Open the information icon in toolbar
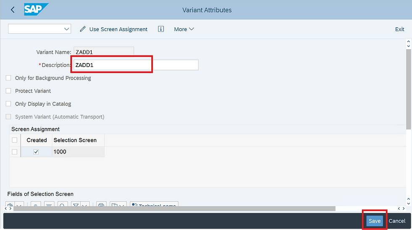This screenshot has height=230, width=412. (161, 29)
